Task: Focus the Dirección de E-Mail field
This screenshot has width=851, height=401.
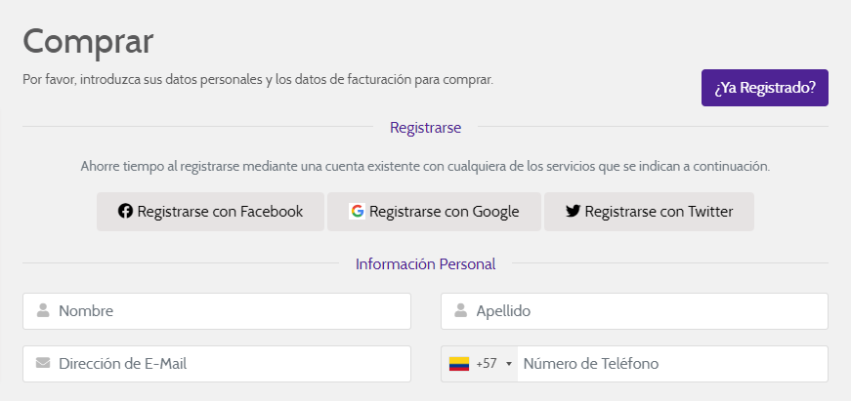Action: [x=217, y=364]
